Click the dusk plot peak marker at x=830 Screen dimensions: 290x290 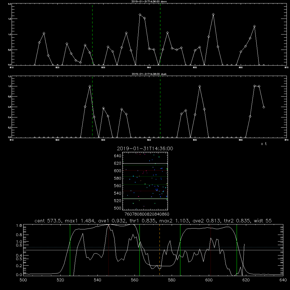pos(104,108)
